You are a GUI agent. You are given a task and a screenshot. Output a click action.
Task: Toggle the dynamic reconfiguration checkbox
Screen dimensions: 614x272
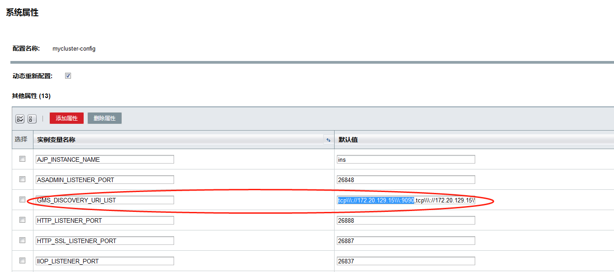[68, 76]
